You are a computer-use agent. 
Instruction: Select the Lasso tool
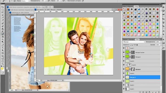pos(3,12)
